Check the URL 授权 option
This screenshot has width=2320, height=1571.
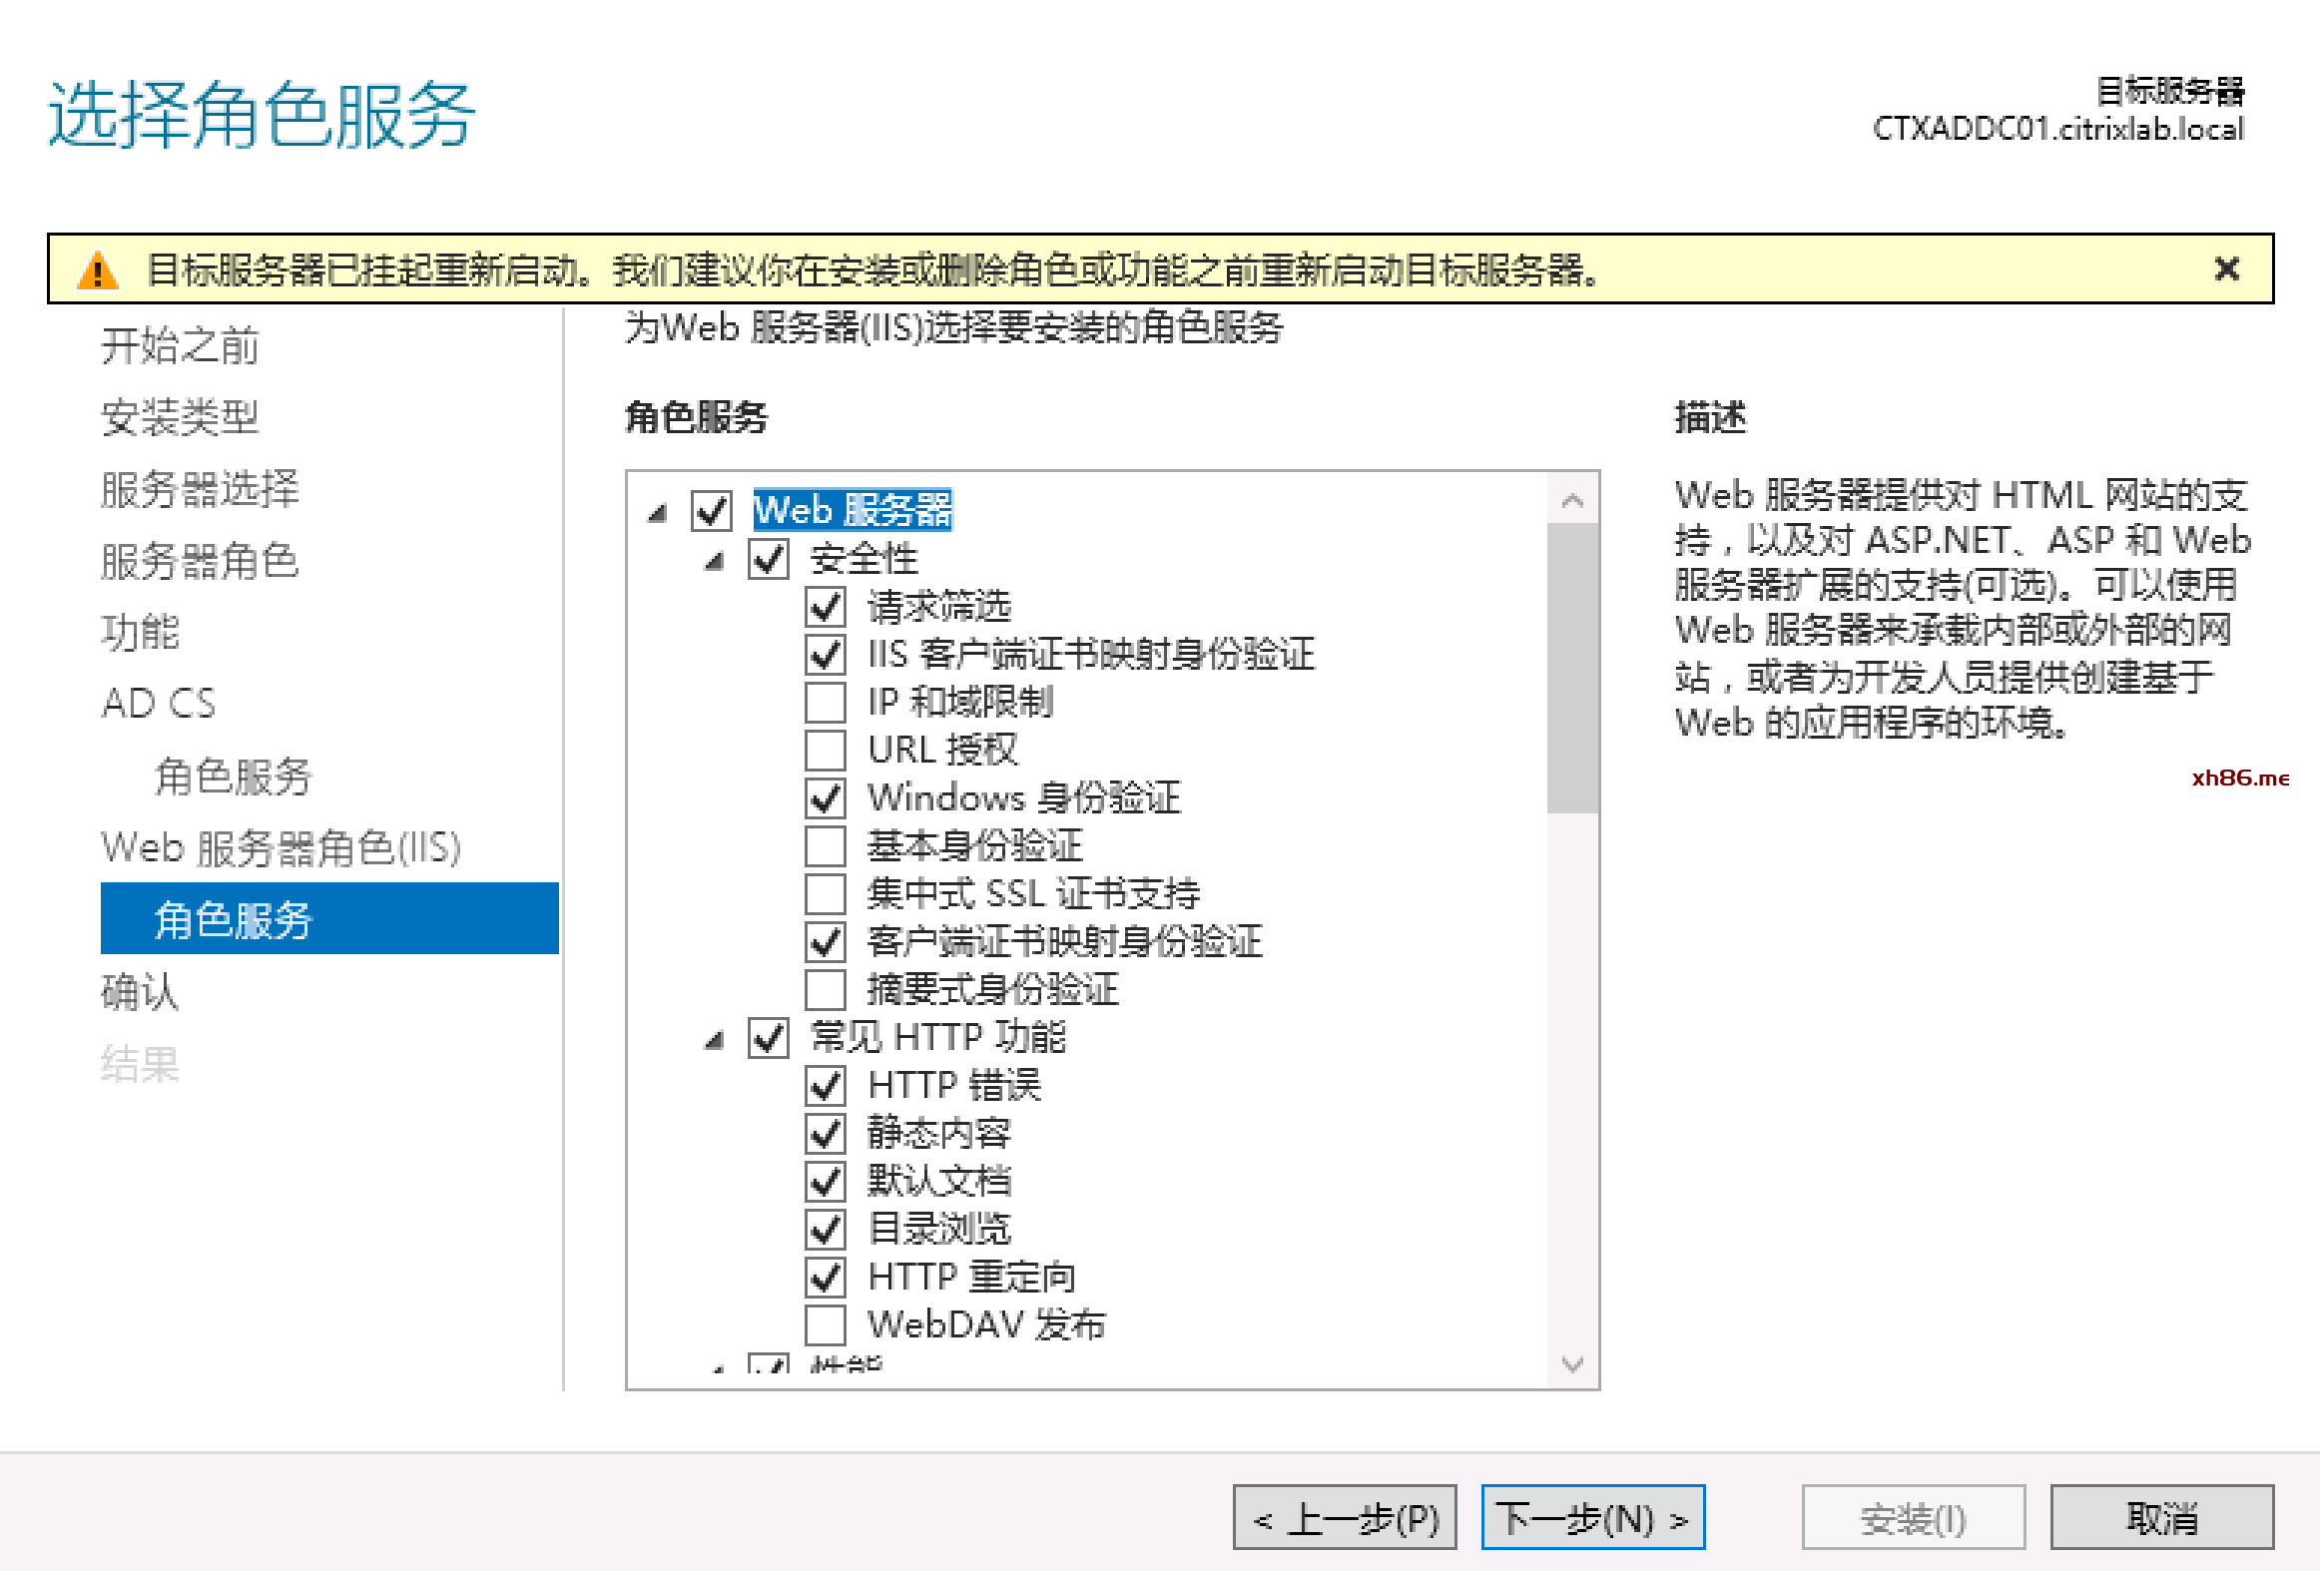click(826, 750)
